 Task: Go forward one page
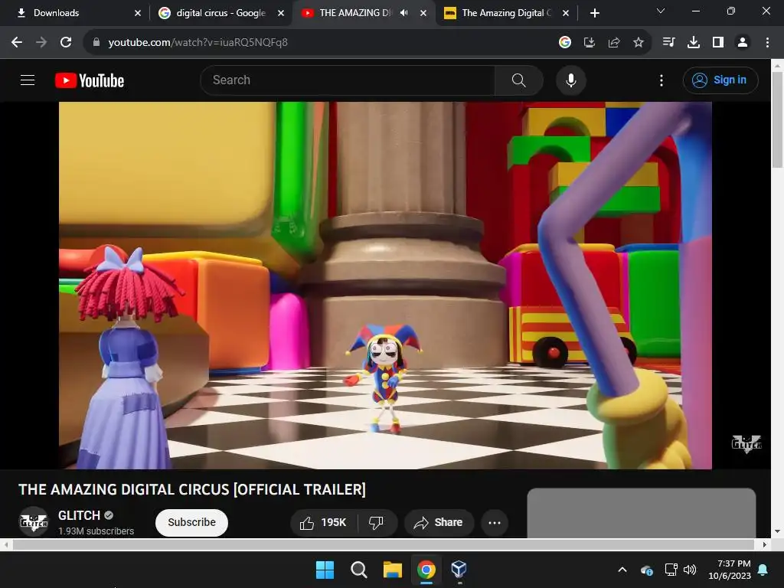pos(41,43)
